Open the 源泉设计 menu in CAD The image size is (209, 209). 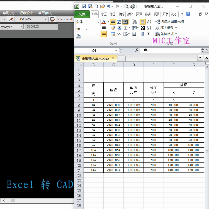(26, 13)
